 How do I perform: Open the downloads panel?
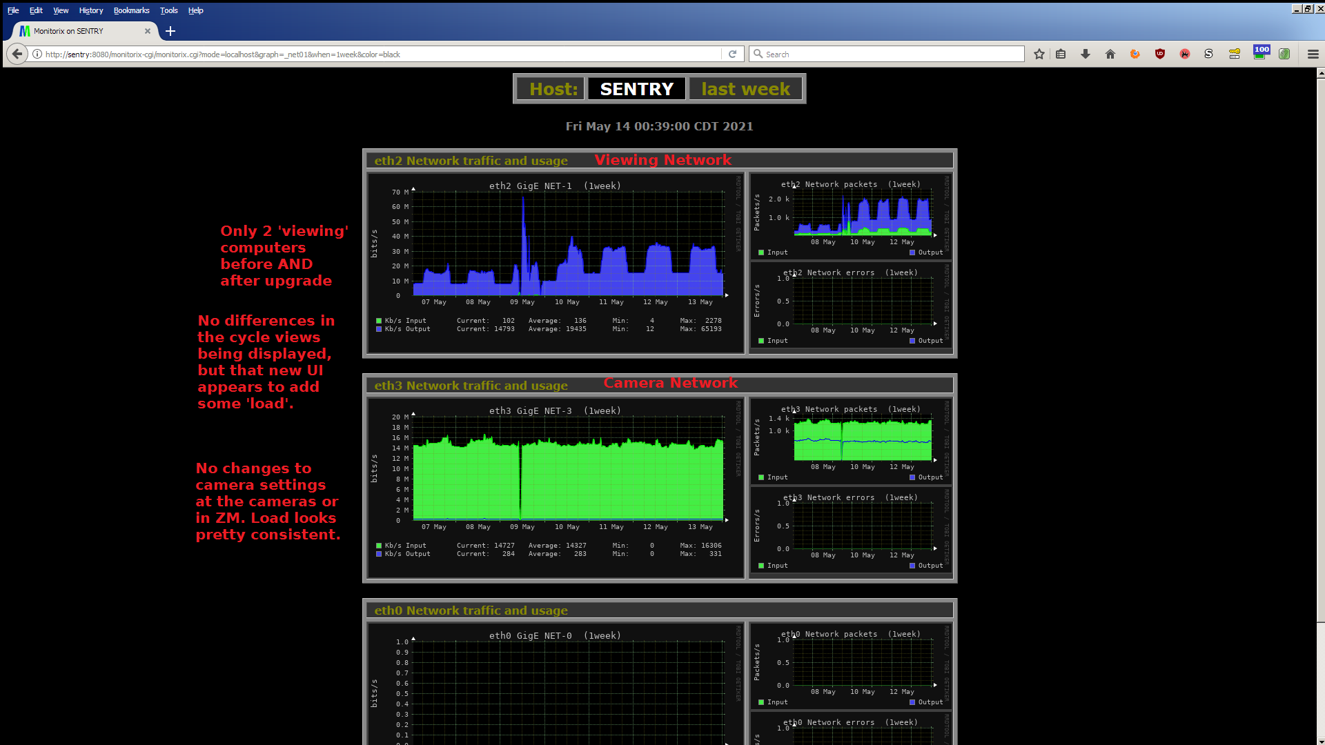coord(1086,54)
